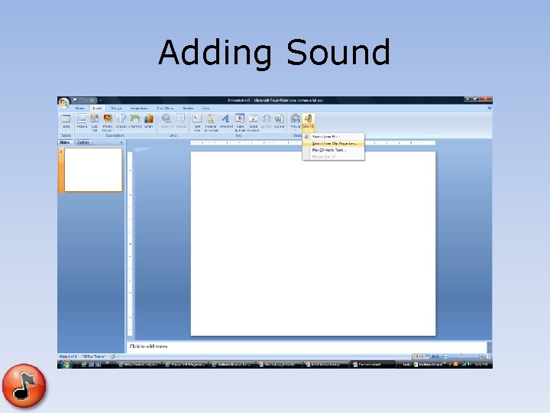Expand the Sound button dropdown arrow
Screen dimensions: 550x413
tap(308, 130)
